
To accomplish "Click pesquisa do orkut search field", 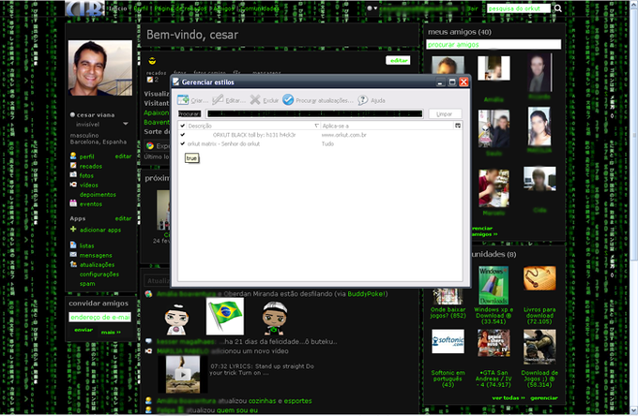I will coord(519,8).
